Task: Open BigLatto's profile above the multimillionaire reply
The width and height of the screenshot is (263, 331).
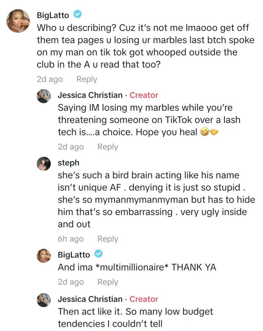Action: [x=74, y=255]
